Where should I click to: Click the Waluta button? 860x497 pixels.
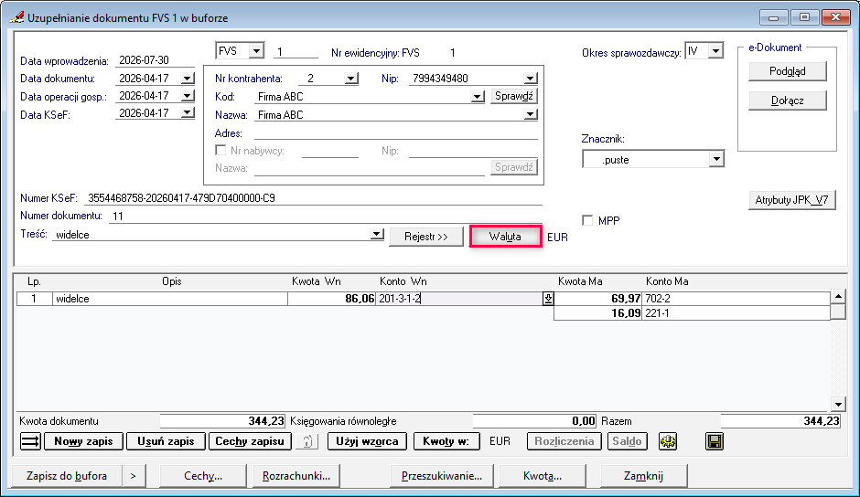tap(505, 237)
